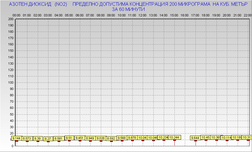Screen dimensions: 252x152
Task: Click the 8.573 data label
Action: pyautogui.click(x=27, y=139)
